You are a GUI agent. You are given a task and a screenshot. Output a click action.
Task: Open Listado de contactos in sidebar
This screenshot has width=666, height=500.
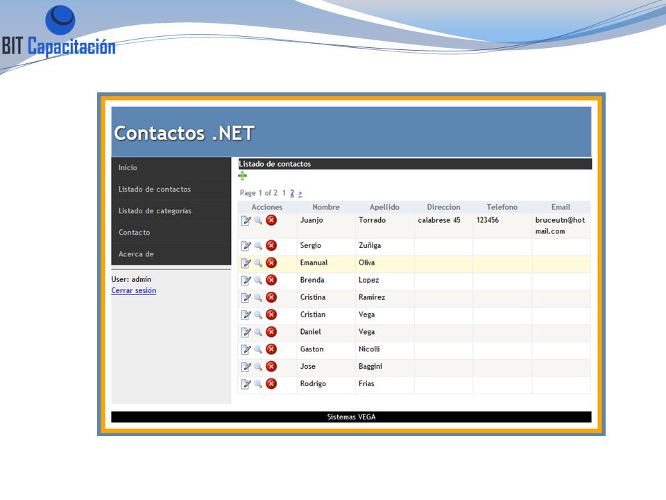(171, 189)
